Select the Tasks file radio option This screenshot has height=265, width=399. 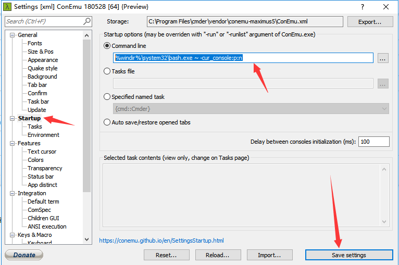click(107, 71)
